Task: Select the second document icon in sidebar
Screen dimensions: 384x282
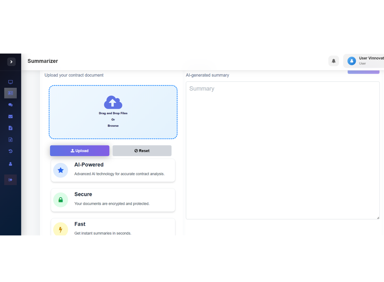Action: pyautogui.click(x=10, y=139)
